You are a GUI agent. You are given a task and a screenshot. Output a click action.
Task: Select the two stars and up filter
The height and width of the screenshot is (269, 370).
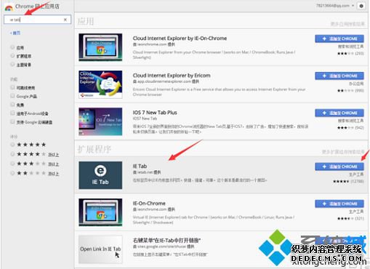pyautogui.click(x=12, y=173)
